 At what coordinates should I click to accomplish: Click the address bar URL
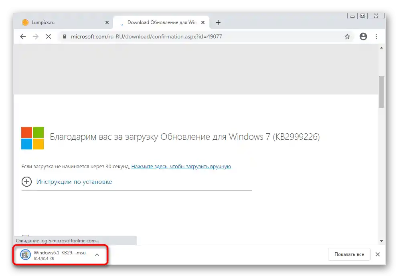[146, 36]
